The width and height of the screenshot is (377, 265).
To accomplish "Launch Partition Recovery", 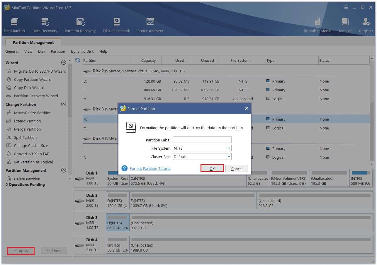I will coord(80,25).
